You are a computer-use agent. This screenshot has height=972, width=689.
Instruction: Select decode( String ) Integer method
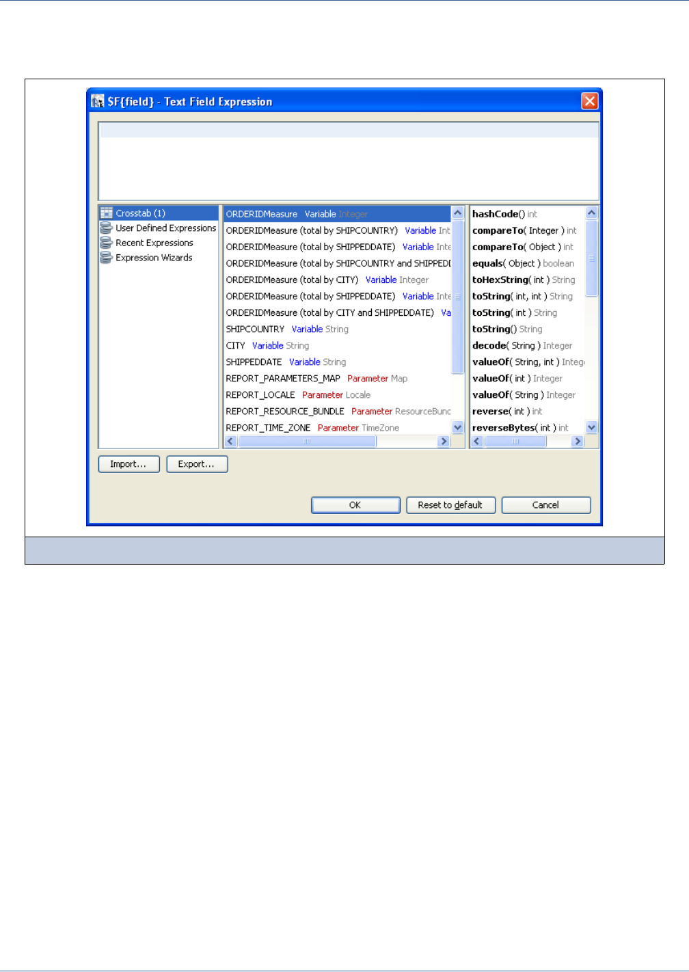(x=528, y=345)
